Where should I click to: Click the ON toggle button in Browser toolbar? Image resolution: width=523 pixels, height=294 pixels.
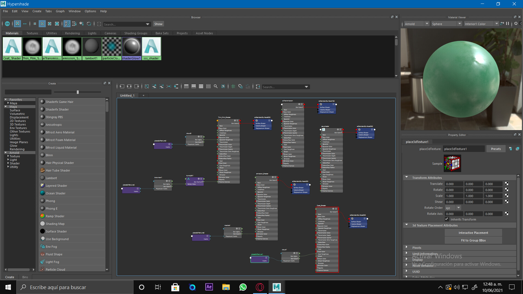click(7, 24)
